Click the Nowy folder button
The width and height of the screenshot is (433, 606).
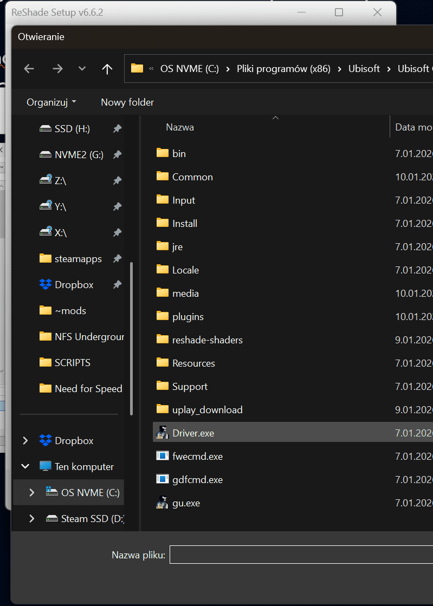[127, 102]
